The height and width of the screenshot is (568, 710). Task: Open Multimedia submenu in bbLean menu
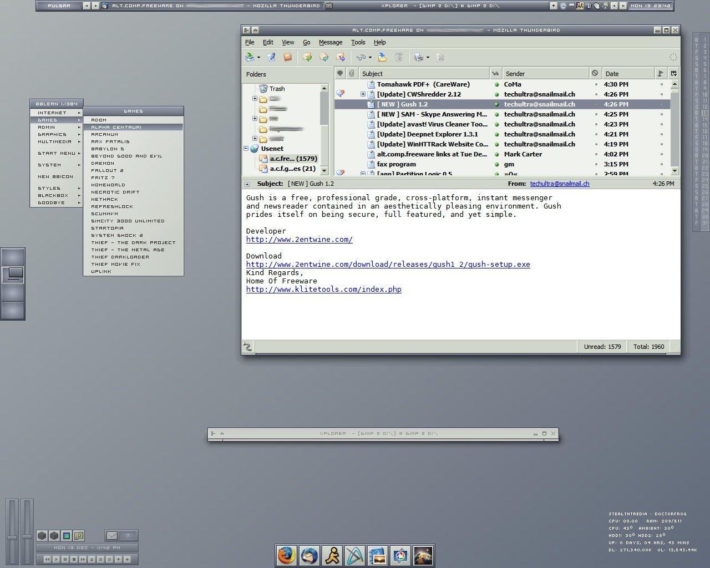pos(56,141)
